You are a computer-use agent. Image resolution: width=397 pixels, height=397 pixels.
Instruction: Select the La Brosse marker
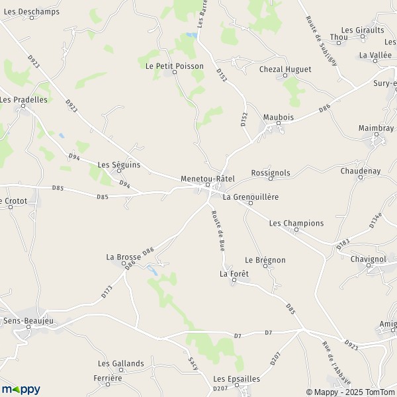(124, 263)
